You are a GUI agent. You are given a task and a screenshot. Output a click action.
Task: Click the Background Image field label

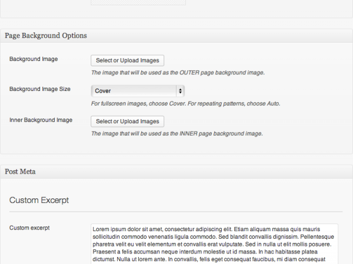click(x=34, y=59)
